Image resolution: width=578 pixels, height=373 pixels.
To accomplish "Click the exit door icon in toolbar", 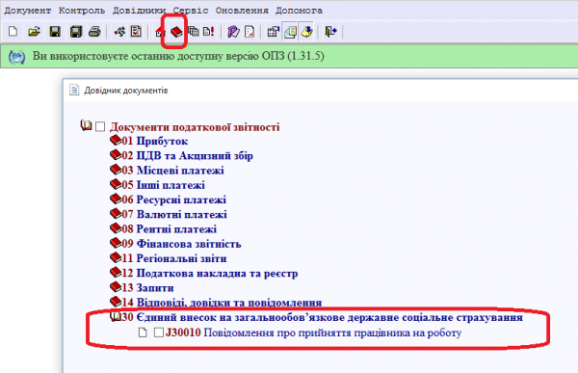I will 330,32.
